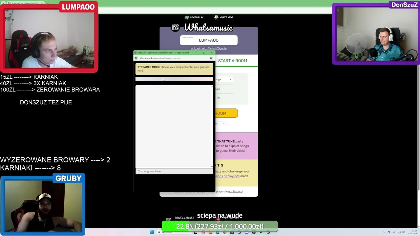Image resolution: width=420 pixels, height=236 pixels.
Task: Open the HOW TO PLAY link
Action: click(x=194, y=17)
